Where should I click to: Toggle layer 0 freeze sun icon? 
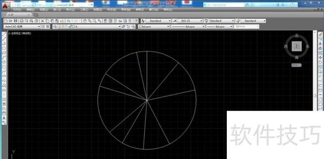(x=63, y=27)
